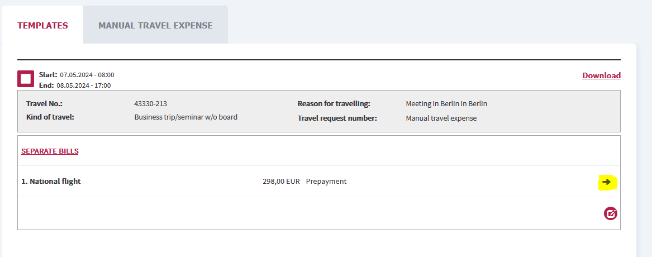Switch to the Manual Travel Expense tab
This screenshot has height=257, width=652.
tap(155, 25)
